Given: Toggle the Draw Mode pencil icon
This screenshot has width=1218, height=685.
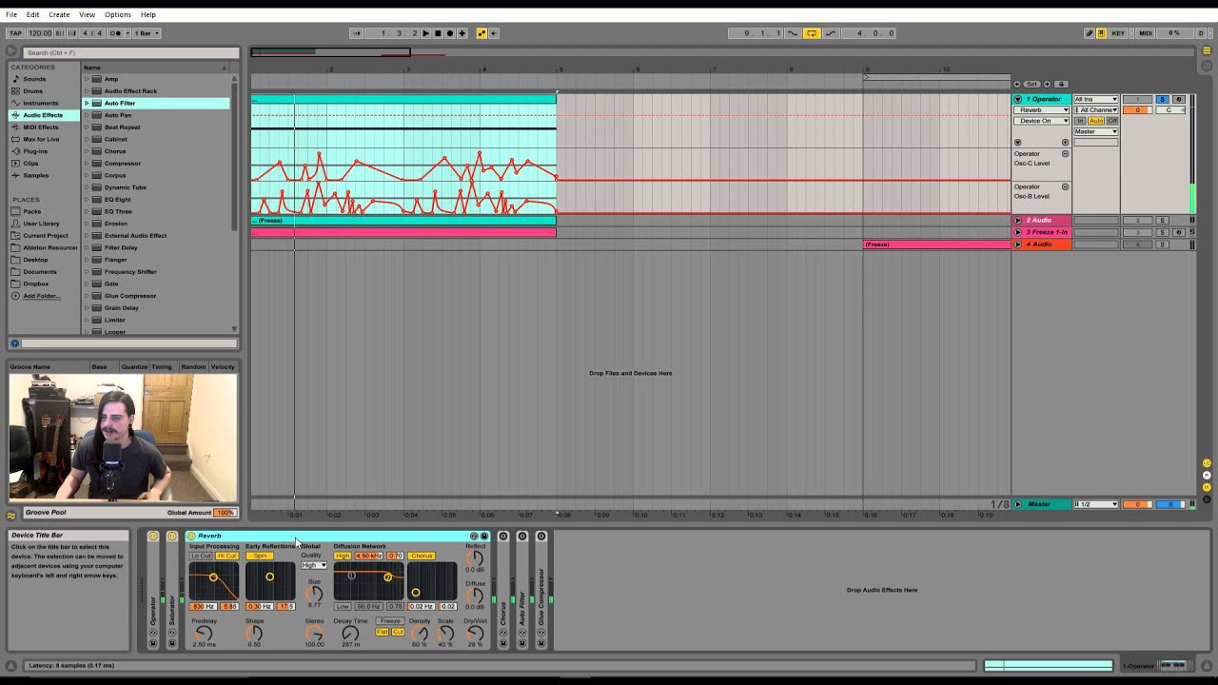Looking at the screenshot, I should [x=1090, y=33].
